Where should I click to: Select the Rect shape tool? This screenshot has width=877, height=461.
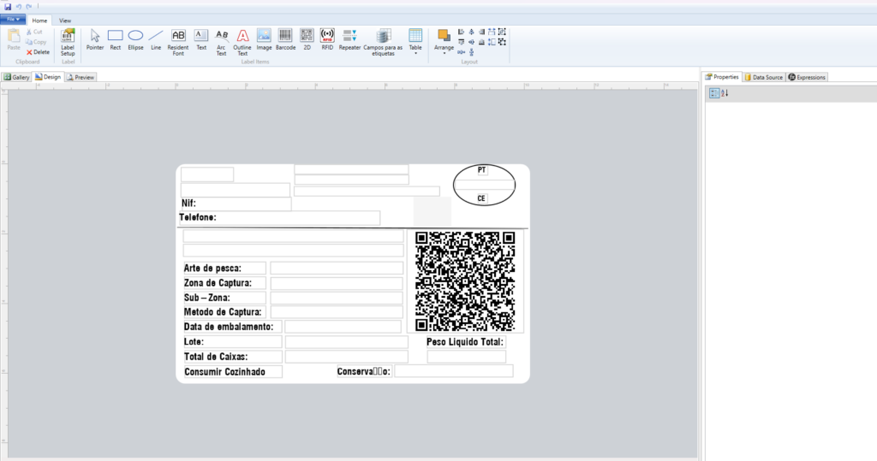pos(116,40)
